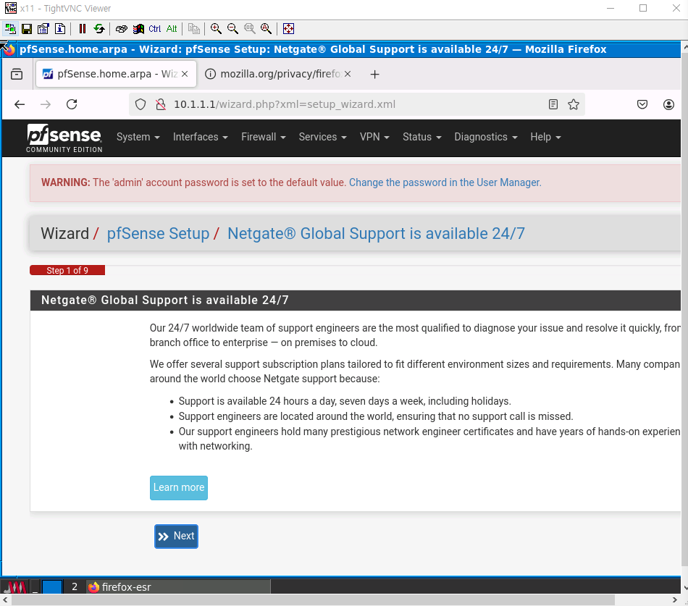Open the Firewall dropdown menu
The width and height of the screenshot is (688, 606).
[x=264, y=138]
